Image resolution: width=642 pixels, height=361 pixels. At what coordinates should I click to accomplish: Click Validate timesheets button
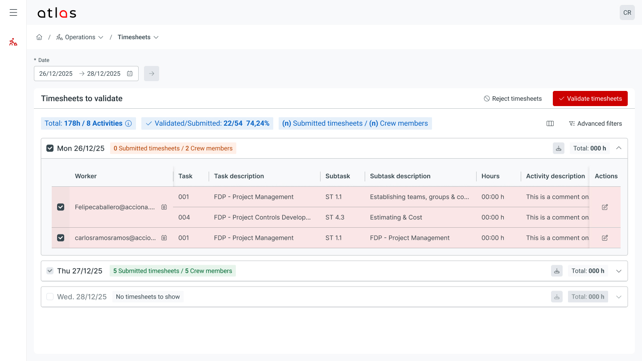[590, 98]
